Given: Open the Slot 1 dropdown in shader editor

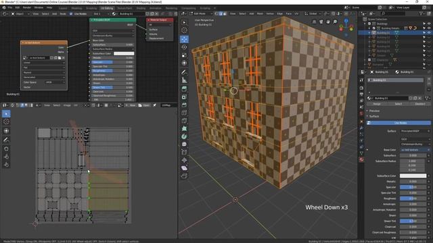Looking at the screenshot, I should click(101, 13).
